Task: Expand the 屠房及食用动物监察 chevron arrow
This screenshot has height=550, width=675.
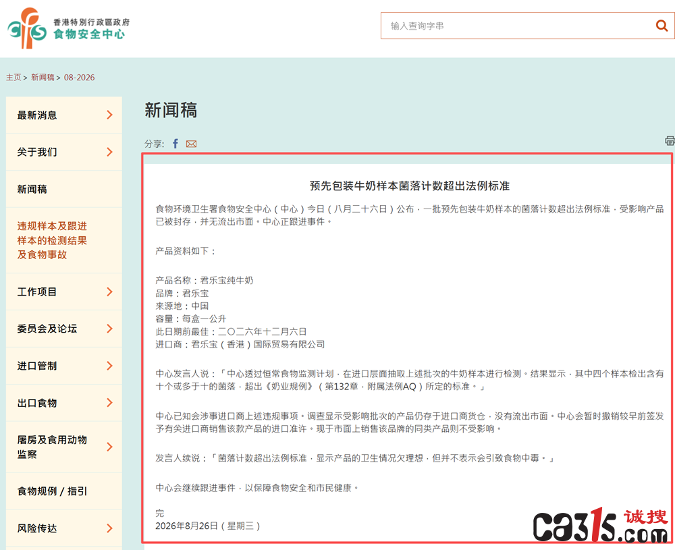Action: pos(110,447)
